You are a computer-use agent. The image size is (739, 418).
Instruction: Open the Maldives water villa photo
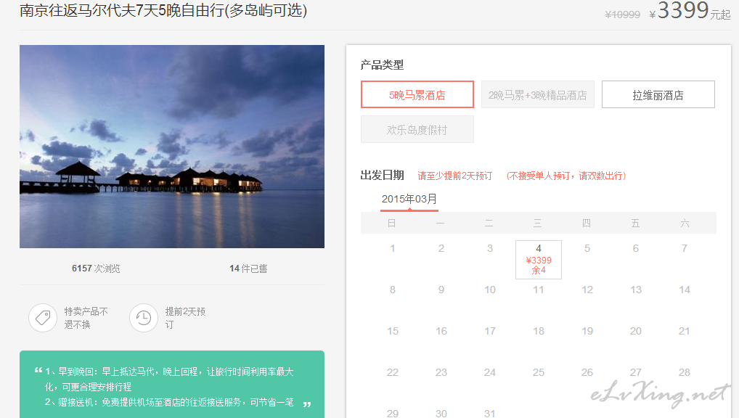point(172,147)
